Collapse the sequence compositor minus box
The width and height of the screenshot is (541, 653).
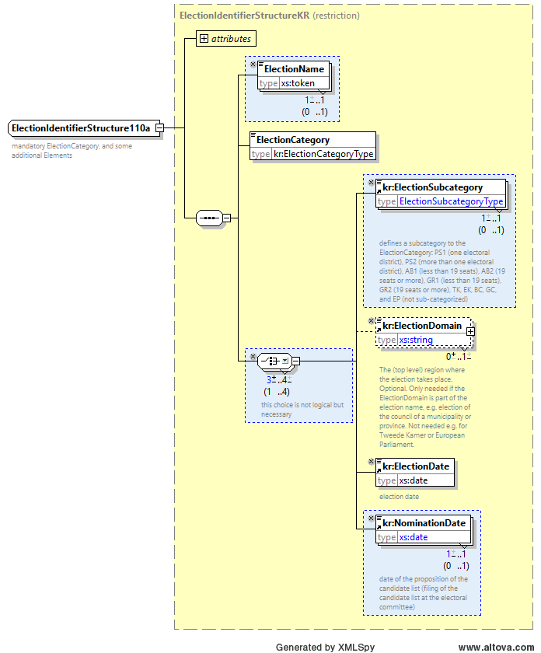226,218
